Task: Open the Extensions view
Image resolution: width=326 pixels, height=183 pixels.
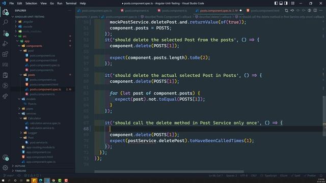Action: click(x=5, y=54)
